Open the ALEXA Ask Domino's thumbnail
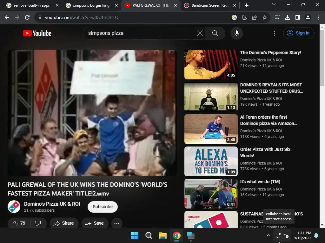The height and width of the screenshot is (243, 325). point(211,161)
